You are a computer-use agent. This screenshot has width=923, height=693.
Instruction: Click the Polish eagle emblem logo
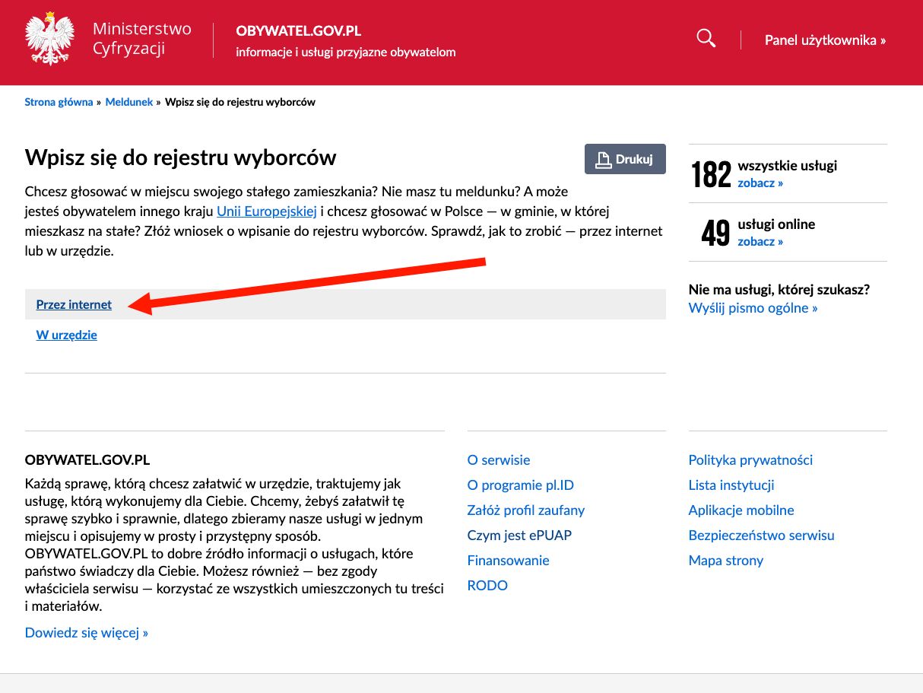tap(50, 38)
